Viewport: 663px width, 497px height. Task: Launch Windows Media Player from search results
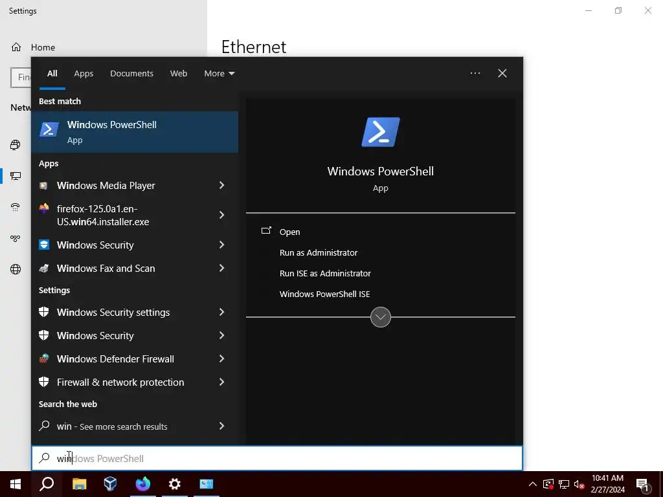[x=106, y=186]
